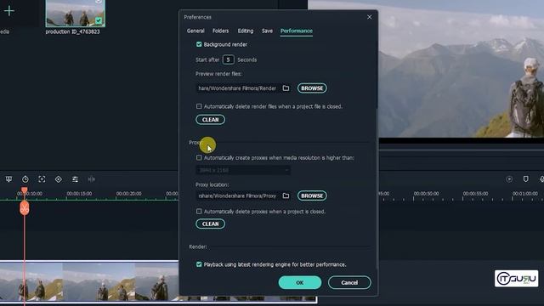Click BROWSE for proxy location

point(312,195)
